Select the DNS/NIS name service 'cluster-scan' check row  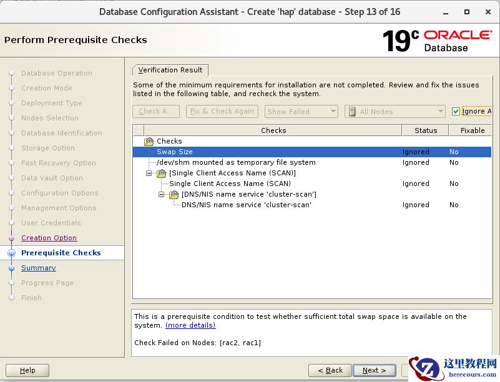312,205
